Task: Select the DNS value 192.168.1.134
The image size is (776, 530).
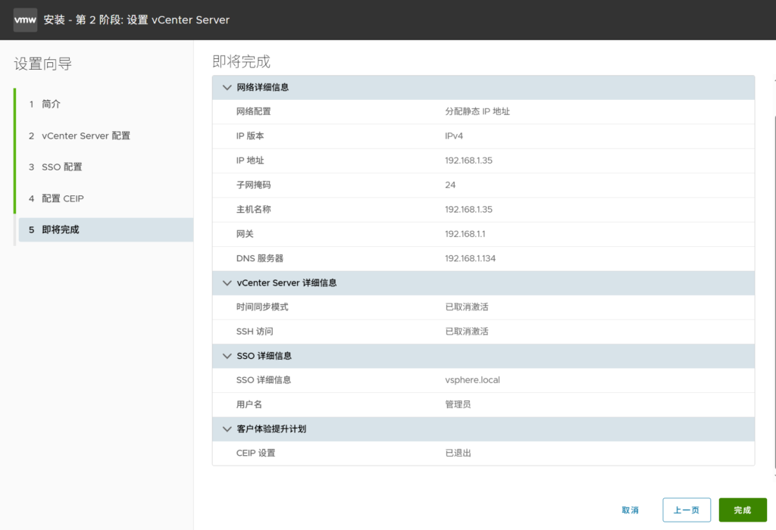Action: click(470, 259)
